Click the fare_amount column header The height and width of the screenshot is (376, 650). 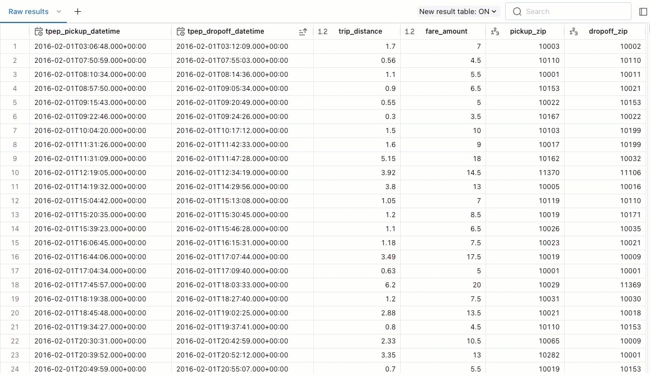[x=446, y=31]
